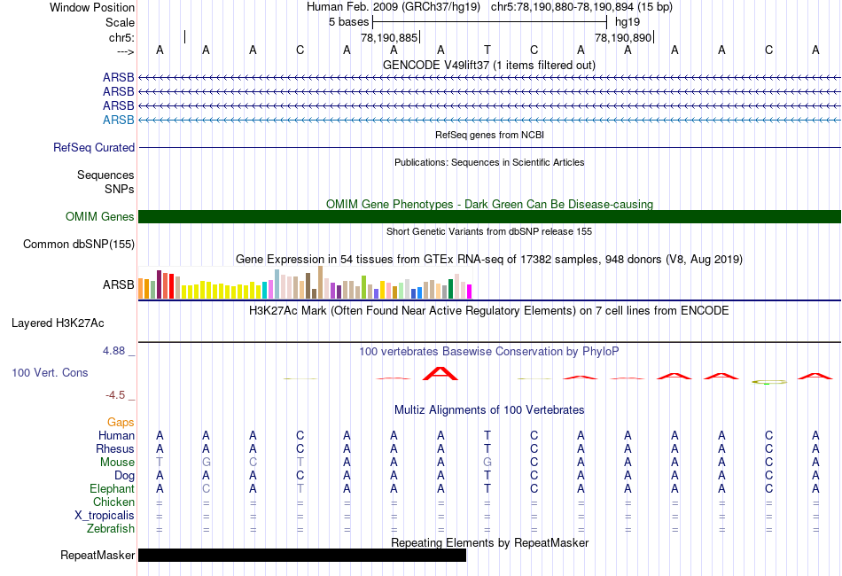
Task: Click the GTEx Gene Expression track title
Action: click(489, 260)
